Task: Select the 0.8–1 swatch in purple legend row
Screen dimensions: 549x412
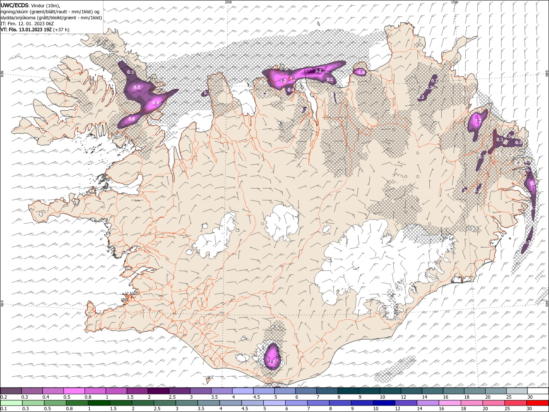Action: [95, 391]
